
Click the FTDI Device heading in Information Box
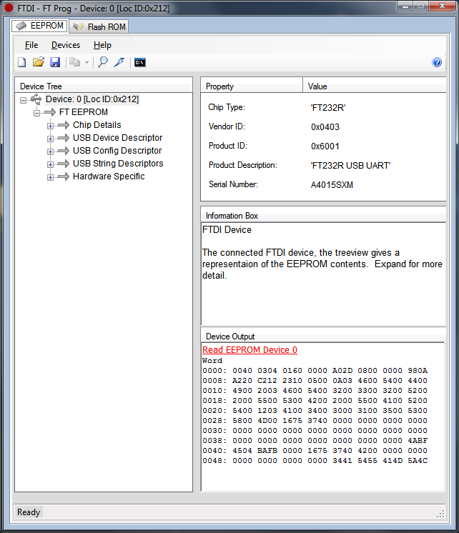tap(227, 230)
